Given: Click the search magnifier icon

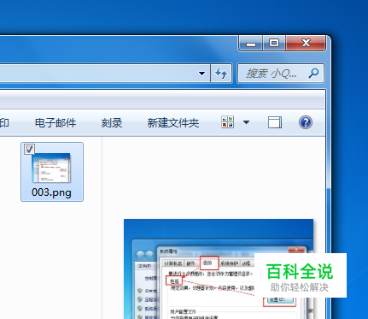Looking at the screenshot, I should tap(313, 74).
